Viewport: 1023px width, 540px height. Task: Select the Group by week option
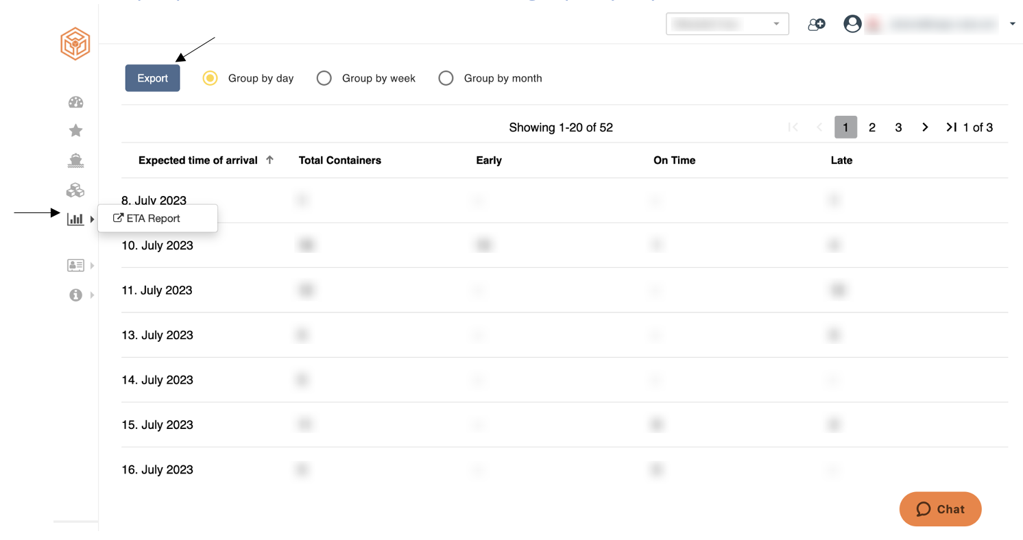(366, 78)
